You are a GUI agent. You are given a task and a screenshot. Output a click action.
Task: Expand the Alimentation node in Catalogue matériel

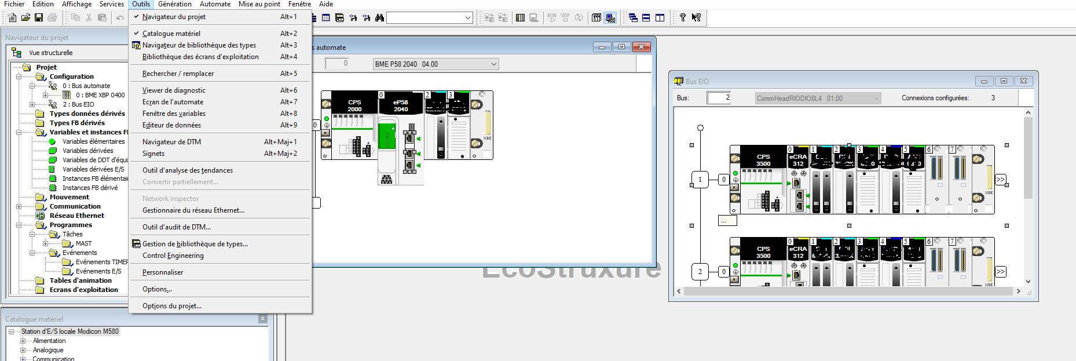tap(23, 341)
